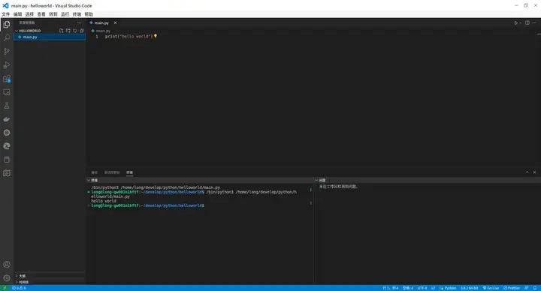The width and height of the screenshot is (541, 291).
Task: Open errors and warnings count in status bar
Action: click(x=19, y=288)
